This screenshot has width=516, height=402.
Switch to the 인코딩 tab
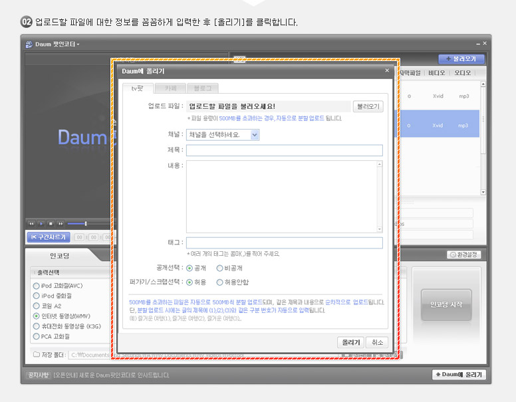60,256
